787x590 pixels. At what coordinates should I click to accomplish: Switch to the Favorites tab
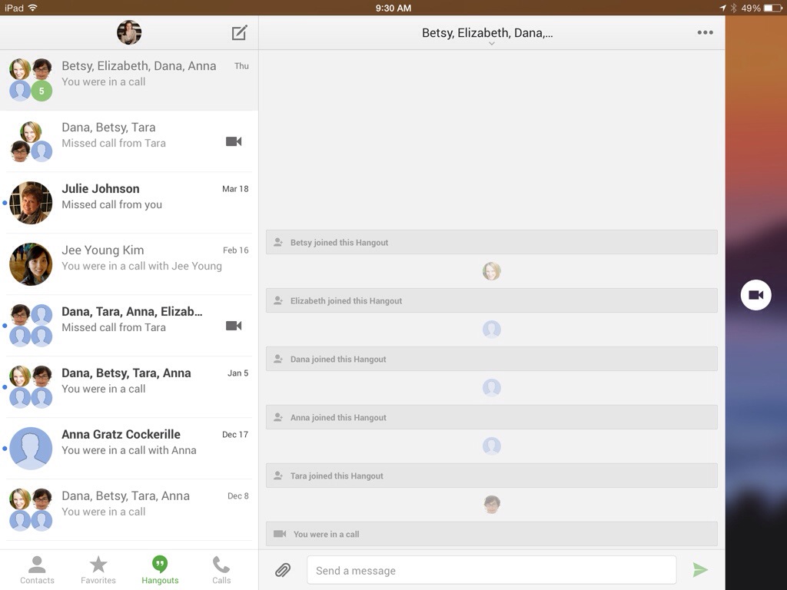(x=98, y=570)
